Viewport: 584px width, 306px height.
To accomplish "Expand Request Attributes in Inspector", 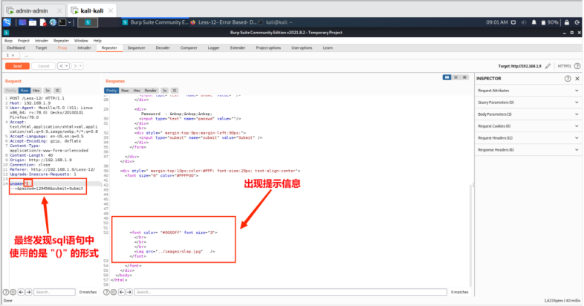I will [528, 91].
